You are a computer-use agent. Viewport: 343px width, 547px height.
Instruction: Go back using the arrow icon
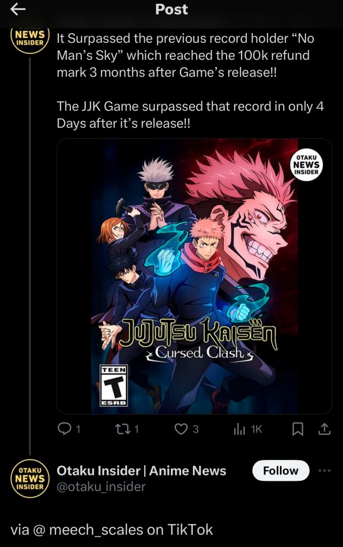(18, 10)
